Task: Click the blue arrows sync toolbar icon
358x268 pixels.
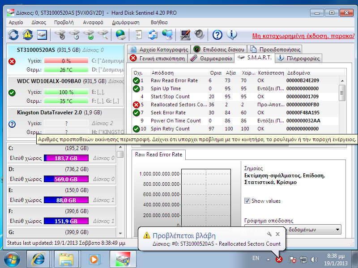Action: (153, 35)
